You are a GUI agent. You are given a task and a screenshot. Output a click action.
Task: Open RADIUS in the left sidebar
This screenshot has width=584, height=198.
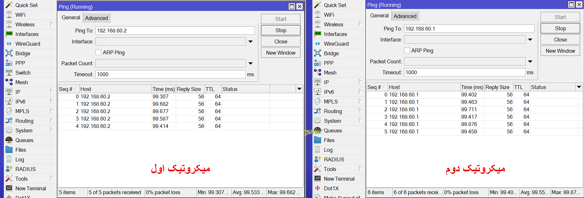[25, 169]
